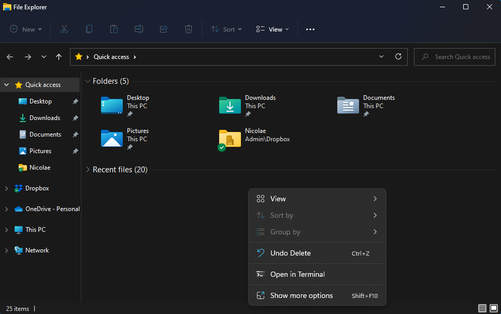Choose Show more options in context menu

302,296
